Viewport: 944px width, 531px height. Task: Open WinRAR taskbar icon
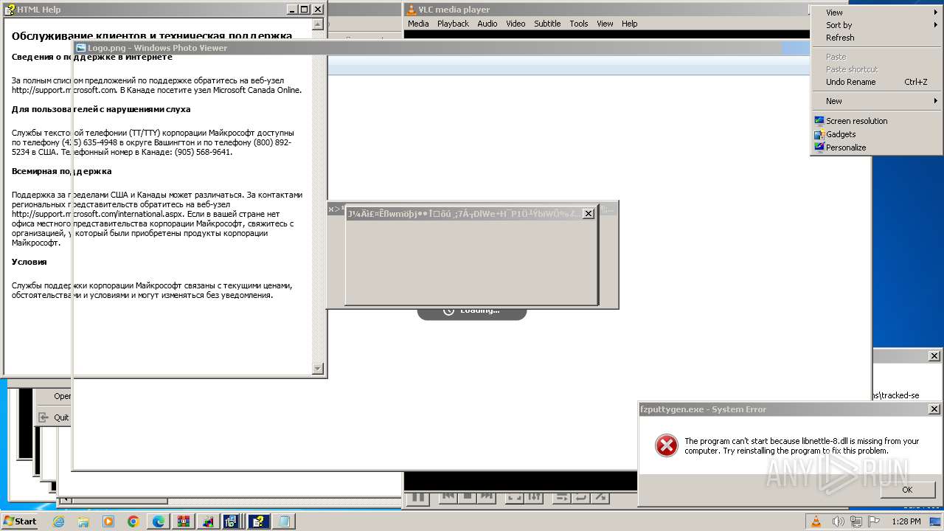click(x=184, y=521)
